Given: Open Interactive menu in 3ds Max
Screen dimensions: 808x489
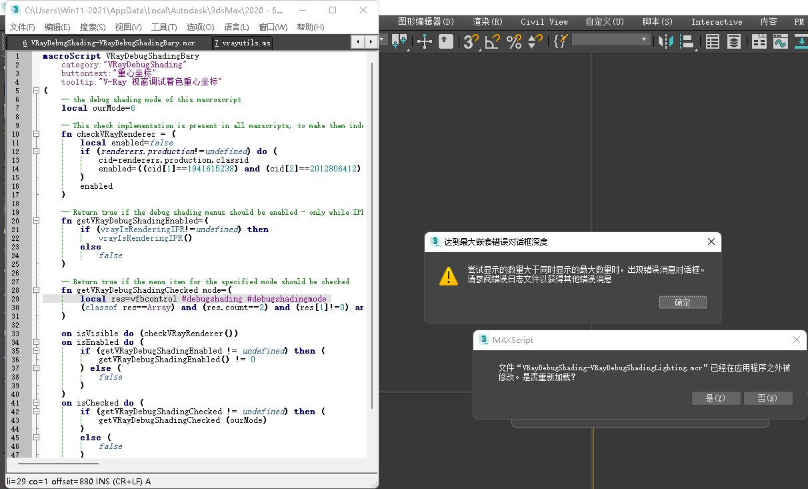Looking at the screenshot, I should pyautogui.click(x=717, y=22).
